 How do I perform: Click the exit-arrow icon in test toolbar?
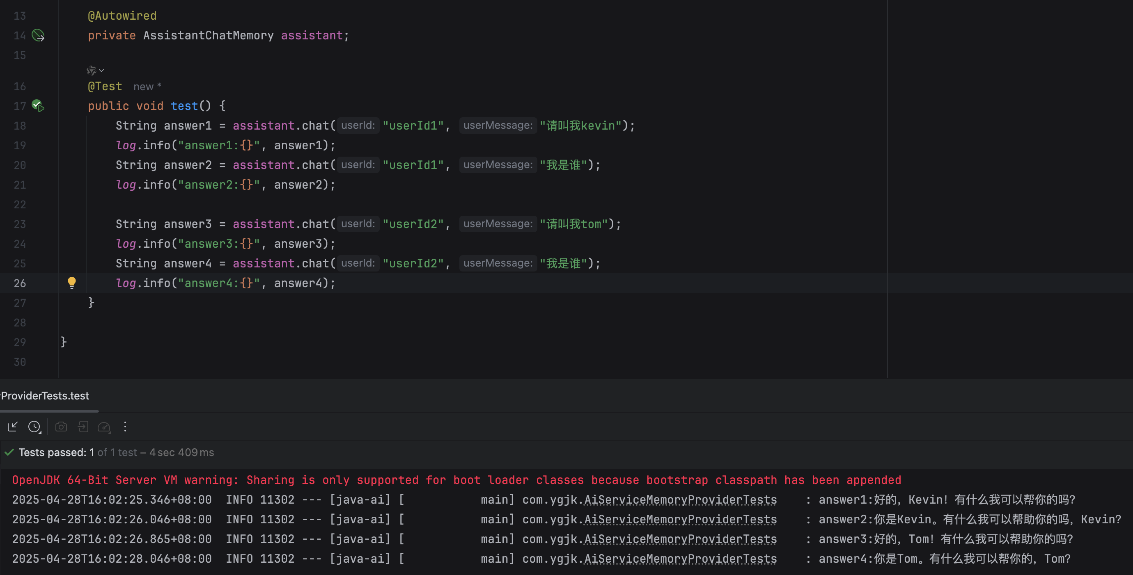(x=83, y=427)
